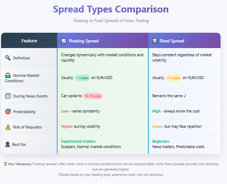Click the green Experienced traders text
Image resolution: width=227 pixels, height=184 pixels.
pos(78,141)
